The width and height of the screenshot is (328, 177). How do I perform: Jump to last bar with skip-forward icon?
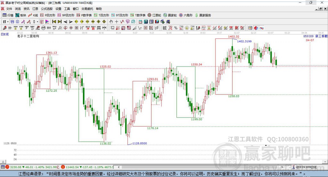pos(60,22)
